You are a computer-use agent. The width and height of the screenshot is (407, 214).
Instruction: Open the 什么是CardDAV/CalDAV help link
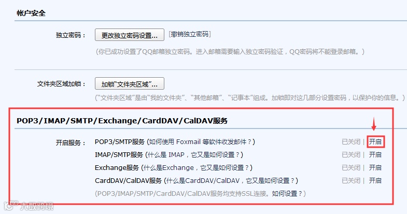(x=203, y=181)
